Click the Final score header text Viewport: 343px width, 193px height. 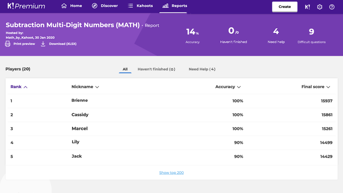click(313, 87)
